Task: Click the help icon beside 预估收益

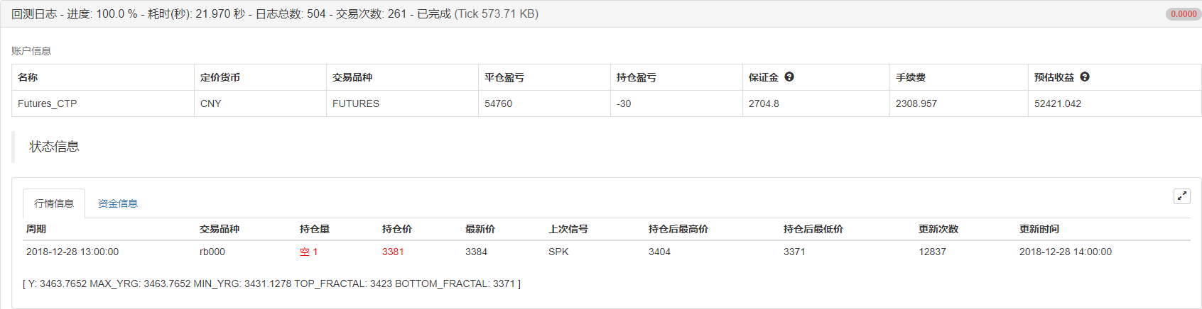Action: click(x=1085, y=77)
